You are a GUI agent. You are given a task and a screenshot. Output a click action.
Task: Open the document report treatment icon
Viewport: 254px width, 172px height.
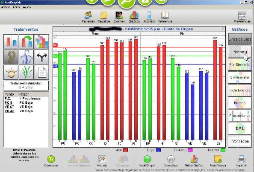coord(41,72)
